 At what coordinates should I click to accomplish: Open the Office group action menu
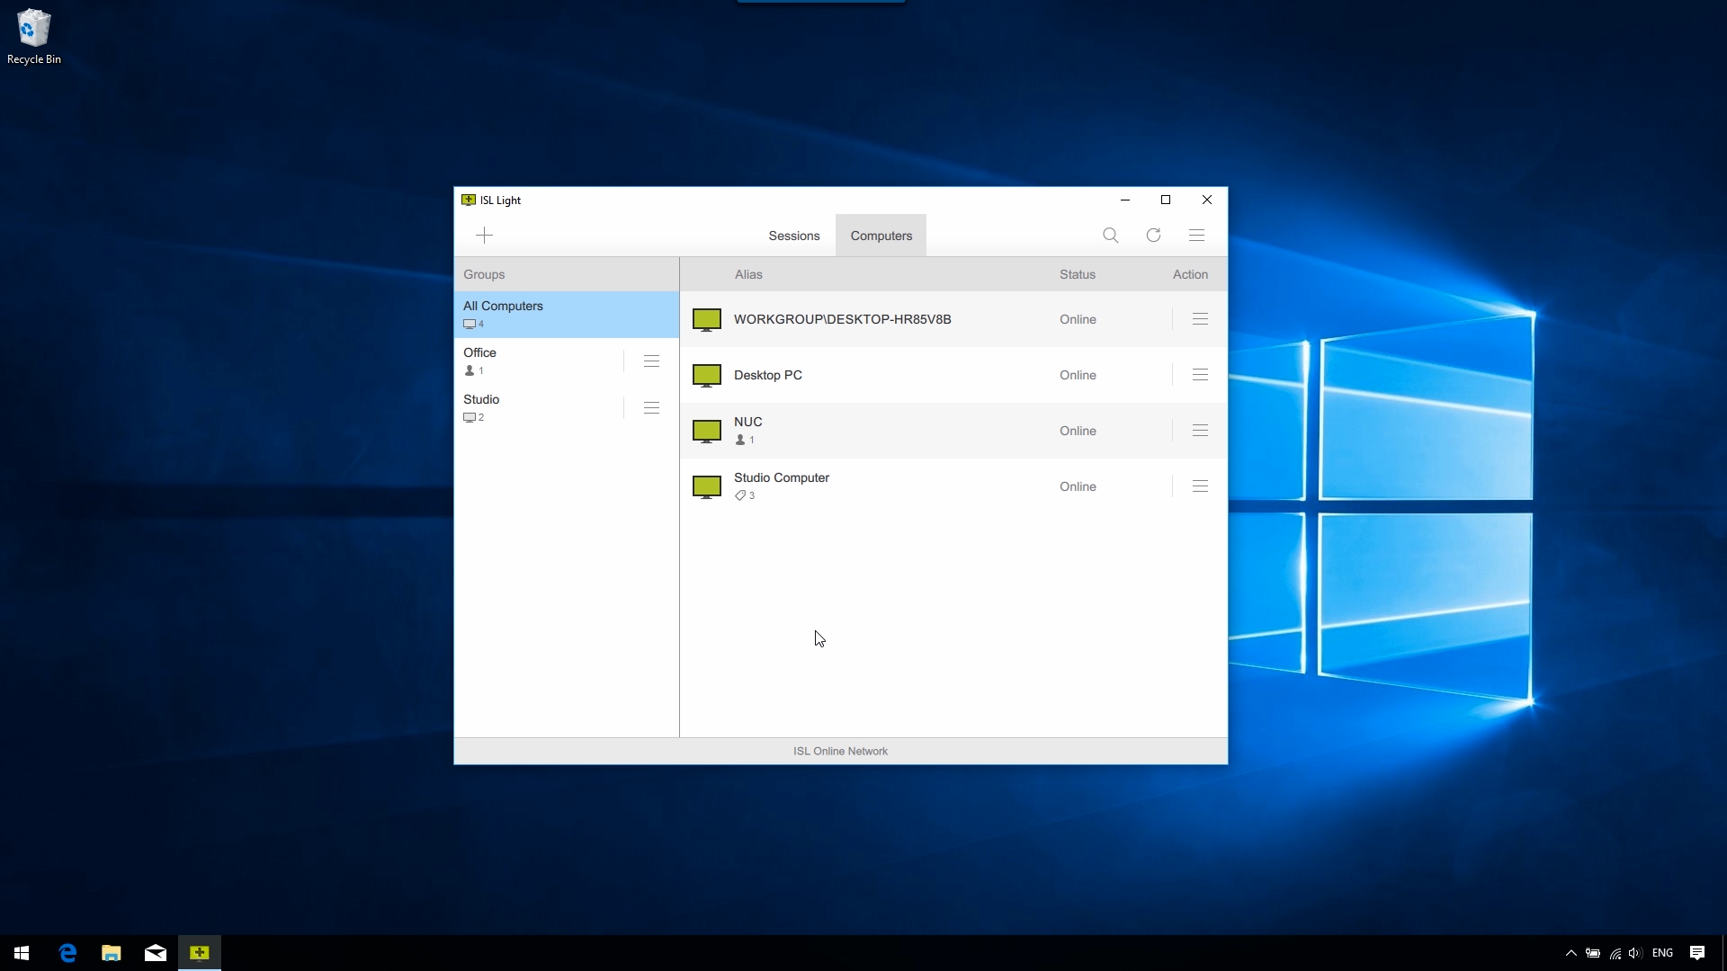coord(652,361)
